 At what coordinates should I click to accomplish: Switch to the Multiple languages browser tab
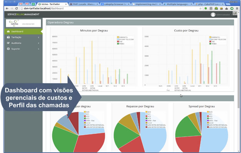[178, 4]
